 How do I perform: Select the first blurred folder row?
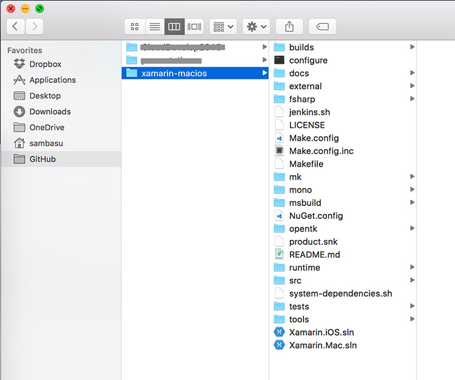[195, 47]
